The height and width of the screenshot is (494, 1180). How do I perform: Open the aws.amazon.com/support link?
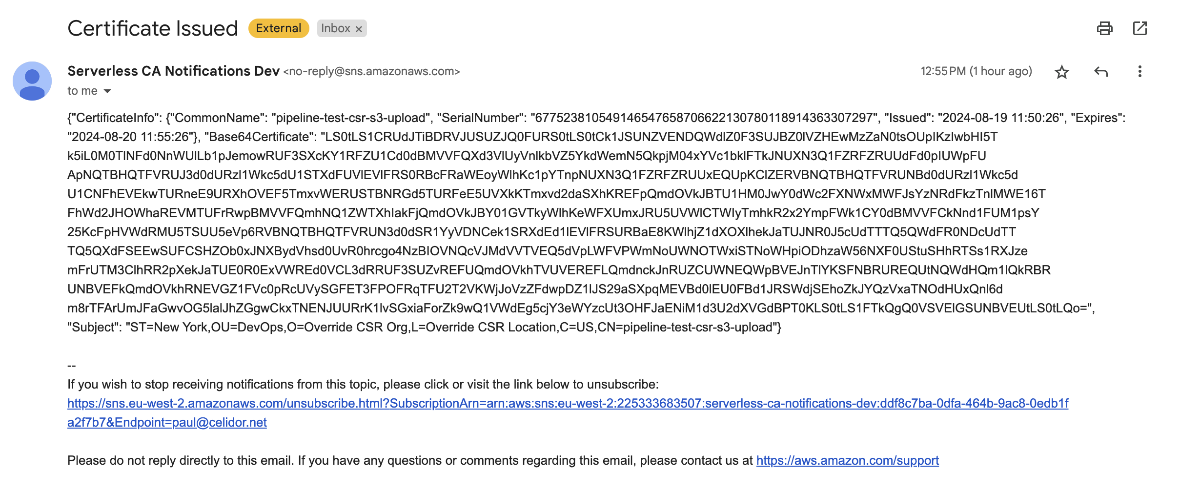(848, 460)
